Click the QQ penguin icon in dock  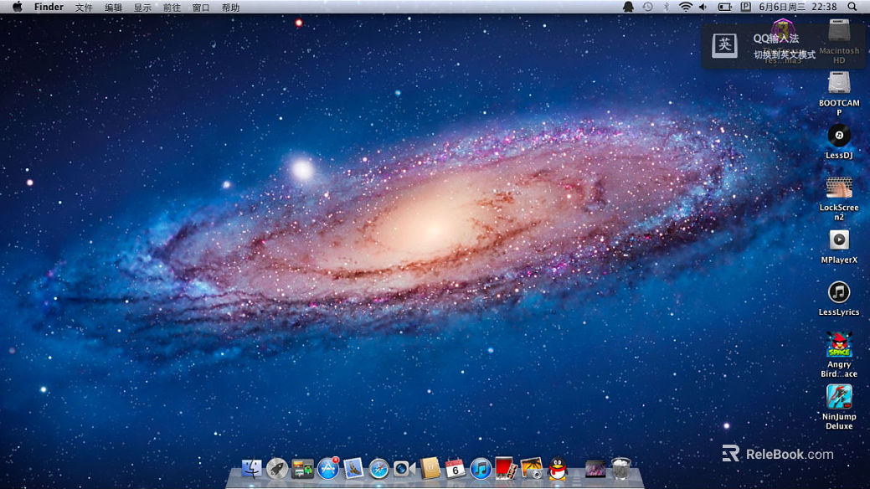click(557, 469)
